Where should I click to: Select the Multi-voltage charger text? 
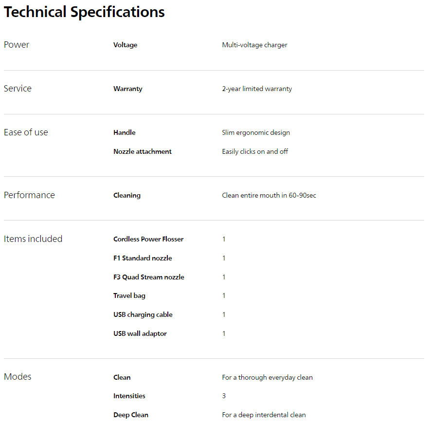[254, 45]
